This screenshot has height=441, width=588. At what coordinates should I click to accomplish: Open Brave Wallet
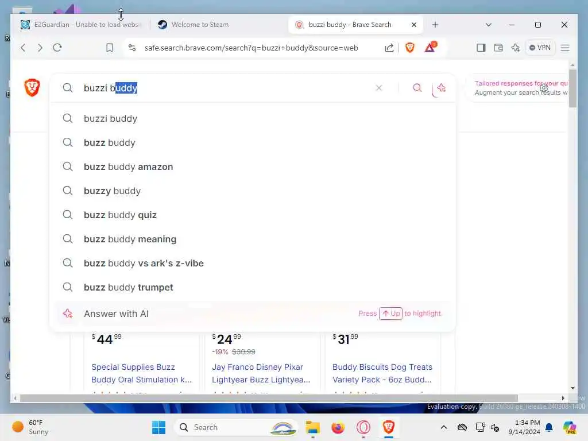pyautogui.click(x=498, y=48)
